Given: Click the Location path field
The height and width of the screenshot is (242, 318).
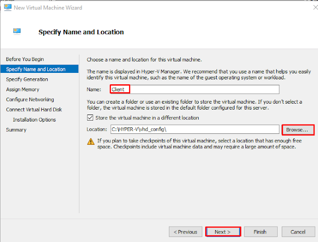Looking at the screenshot, I should pyautogui.click(x=195, y=129).
